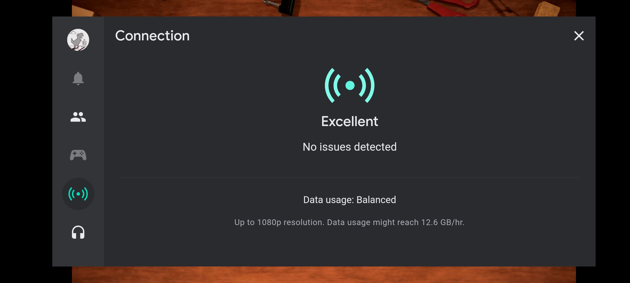
Task: Open the 'Data usage: Balanced' setting
Action: [x=350, y=200]
